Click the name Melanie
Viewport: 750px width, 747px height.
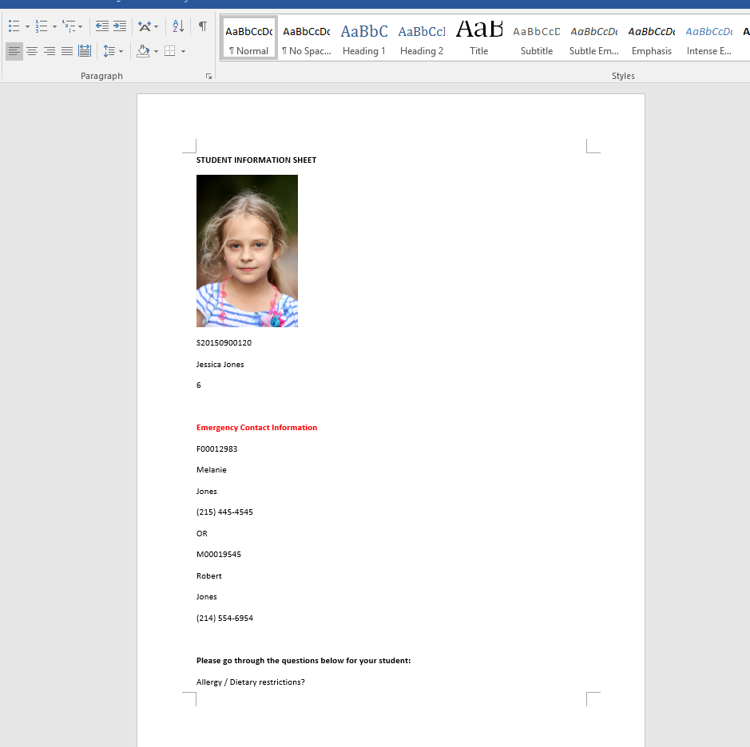(x=212, y=470)
